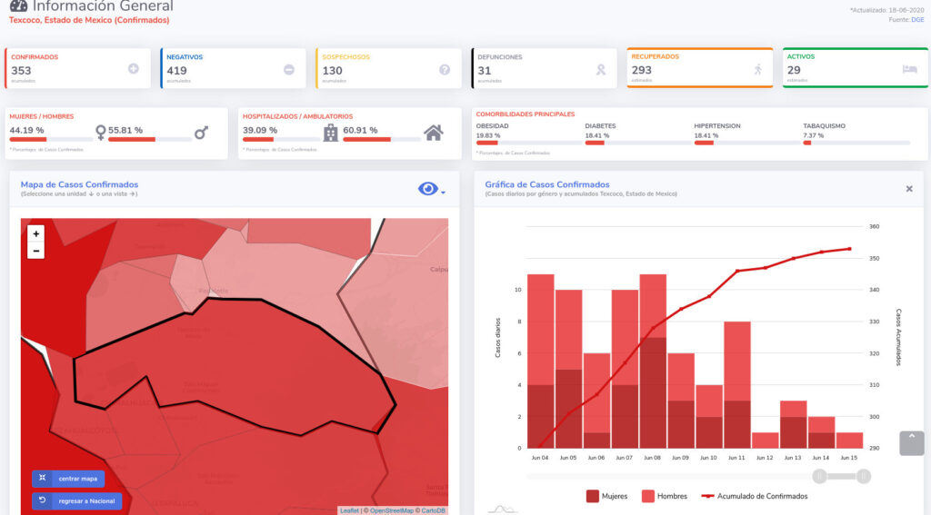Click the ribbon icon in Defunciones card
Screen dimensions: 931x515
(x=600, y=69)
